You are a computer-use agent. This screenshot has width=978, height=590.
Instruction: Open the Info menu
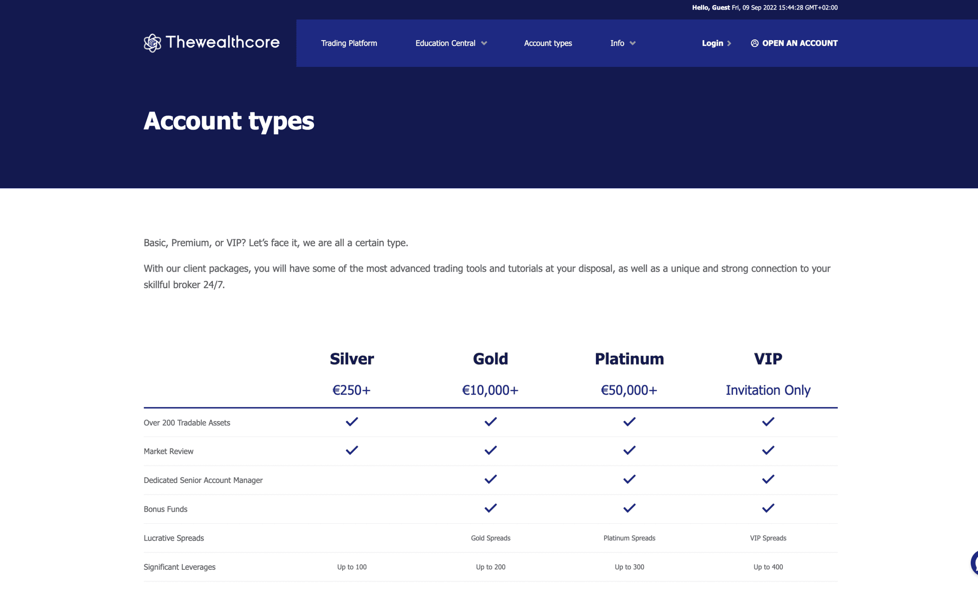pos(617,43)
